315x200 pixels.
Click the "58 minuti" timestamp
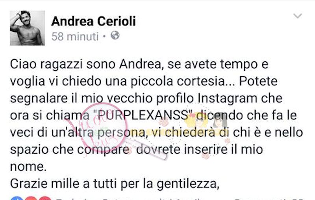(x=75, y=37)
